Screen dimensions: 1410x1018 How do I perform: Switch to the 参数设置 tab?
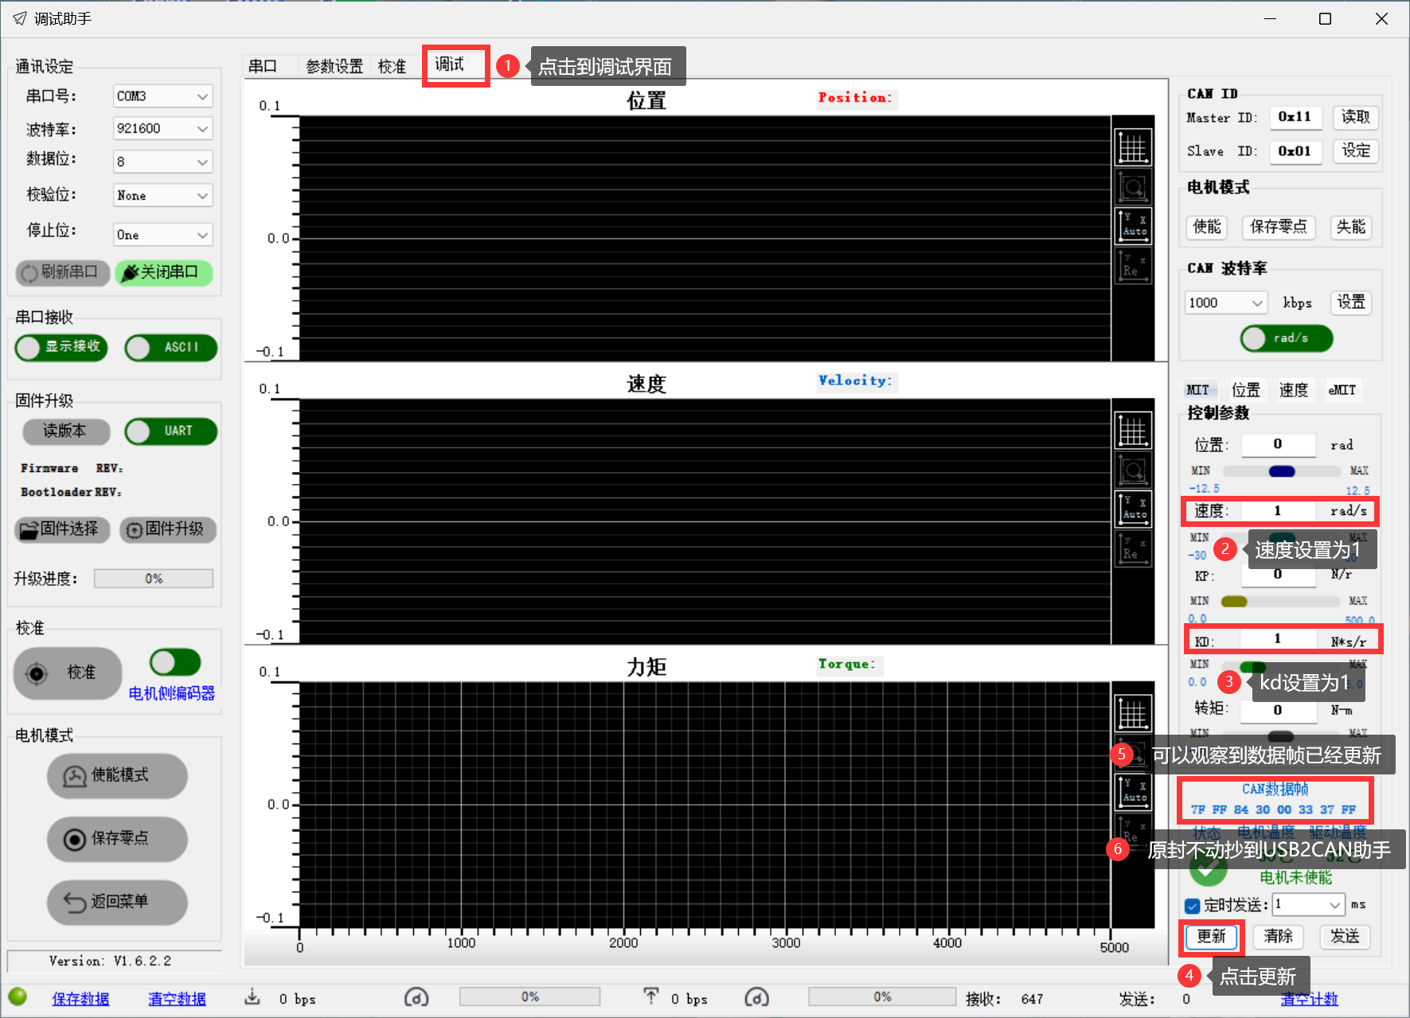coord(334,66)
